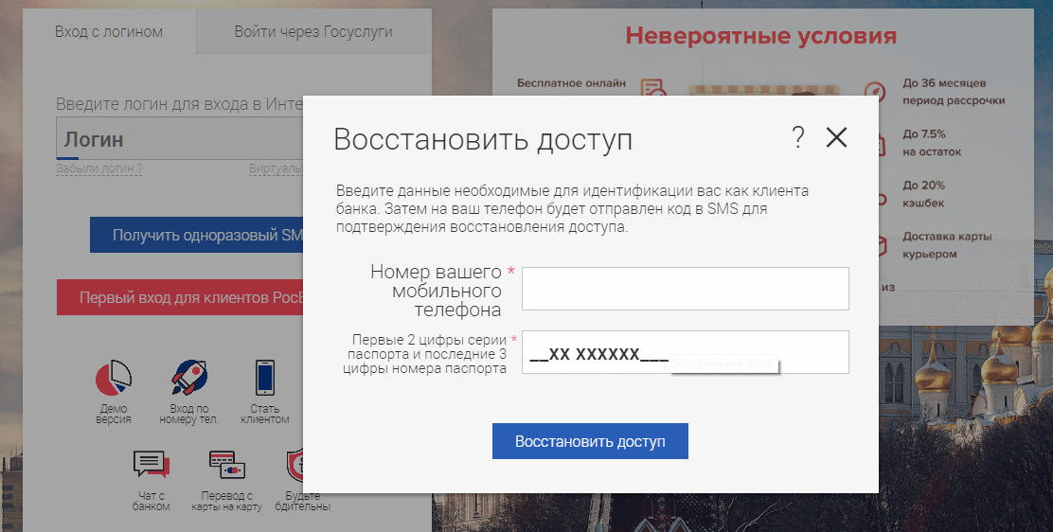Switch to Вход с логином tab
1053x532 pixels.
pyautogui.click(x=109, y=31)
